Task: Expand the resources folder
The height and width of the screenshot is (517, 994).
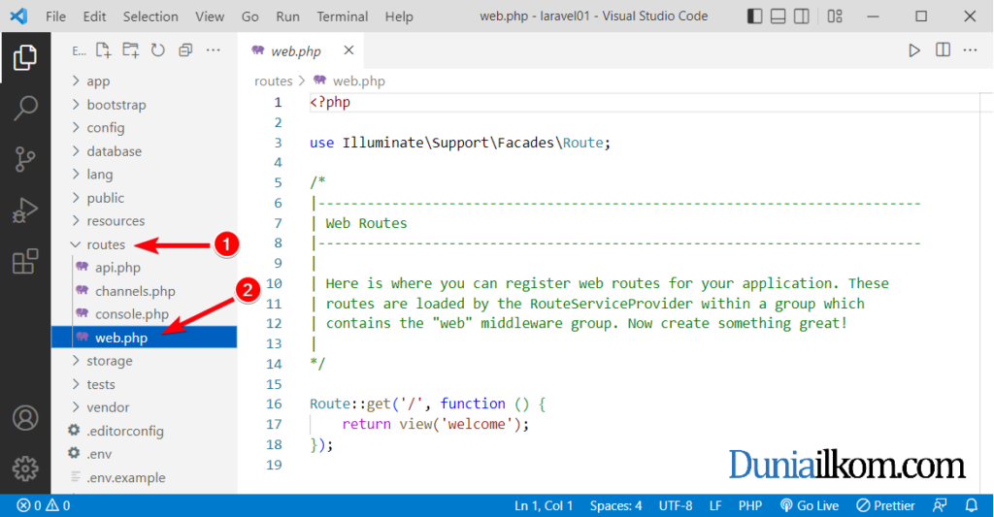Action: point(145,220)
